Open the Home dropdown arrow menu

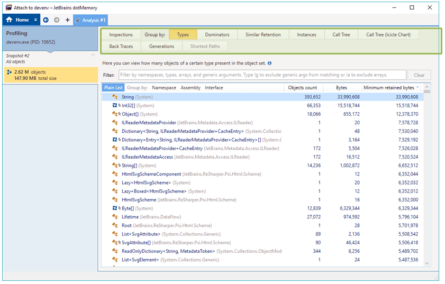(x=35, y=20)
